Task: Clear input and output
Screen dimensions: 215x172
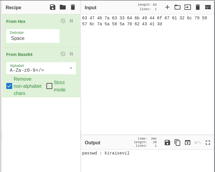Action: coord(198,7)
